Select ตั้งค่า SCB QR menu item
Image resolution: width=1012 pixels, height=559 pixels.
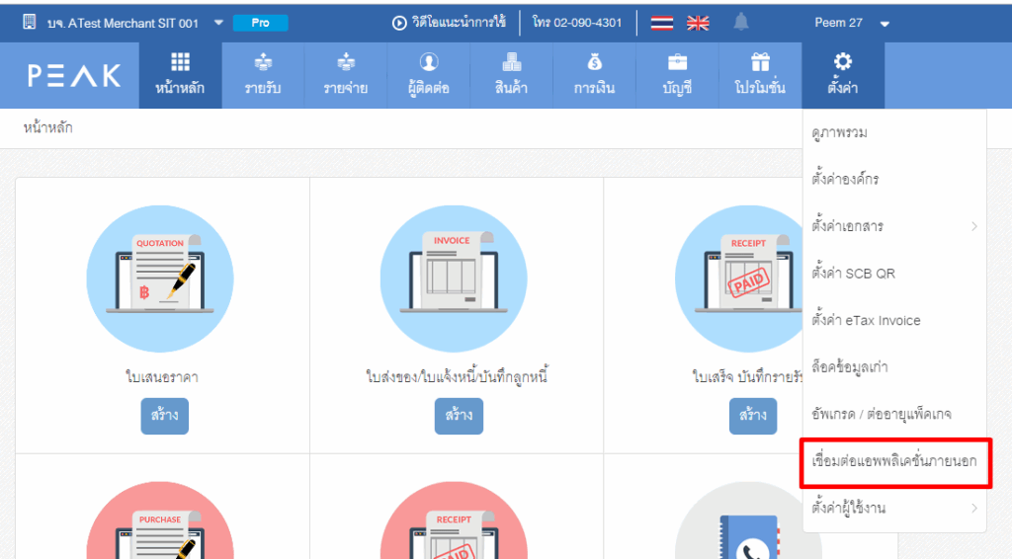pos(893,274)
